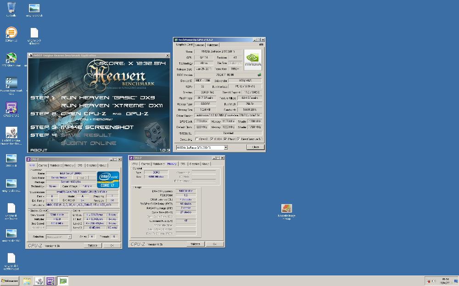459x286 pixels.
Task: Click SAVE RESULT in HWBOT step 4
Action: pos(86,135)
